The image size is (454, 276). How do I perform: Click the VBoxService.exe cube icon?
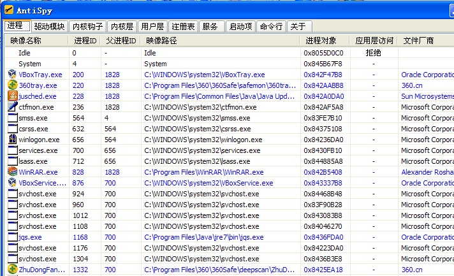pyautogui.click(x=12, y=183)
